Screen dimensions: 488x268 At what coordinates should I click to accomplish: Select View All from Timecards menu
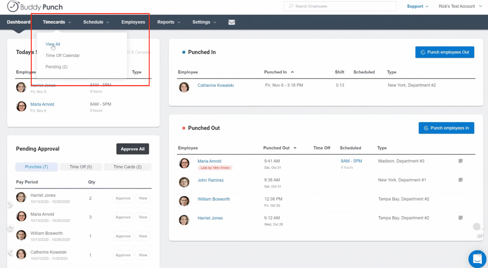(53, 44)
